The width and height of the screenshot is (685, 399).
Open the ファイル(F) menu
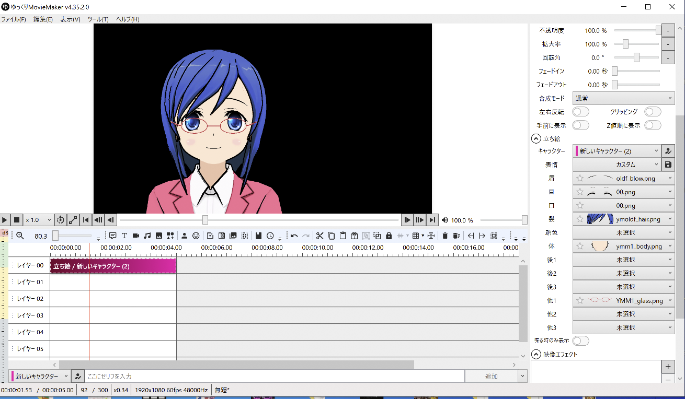click(x=14, y=19)
